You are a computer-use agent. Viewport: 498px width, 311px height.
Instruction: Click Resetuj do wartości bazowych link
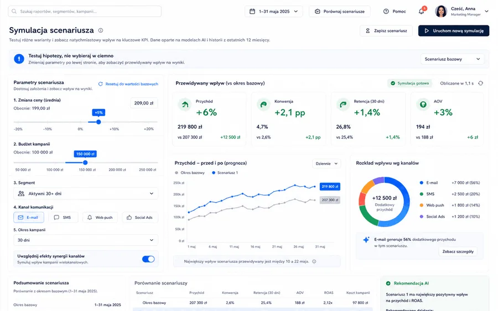coord(128,84)
